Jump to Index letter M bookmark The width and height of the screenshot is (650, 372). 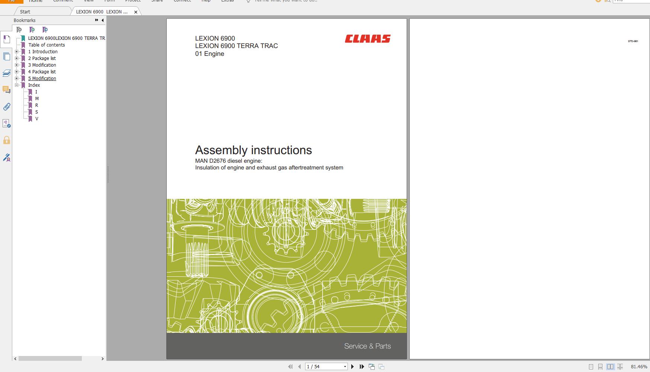(x=37, y=99)
